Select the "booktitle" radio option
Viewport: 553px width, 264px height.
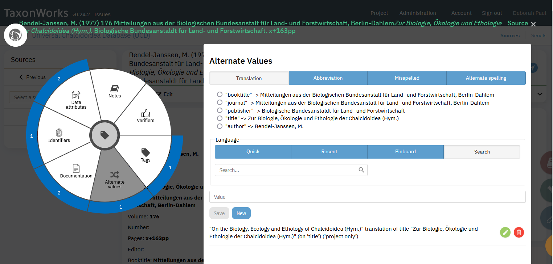tap(220, 95)
